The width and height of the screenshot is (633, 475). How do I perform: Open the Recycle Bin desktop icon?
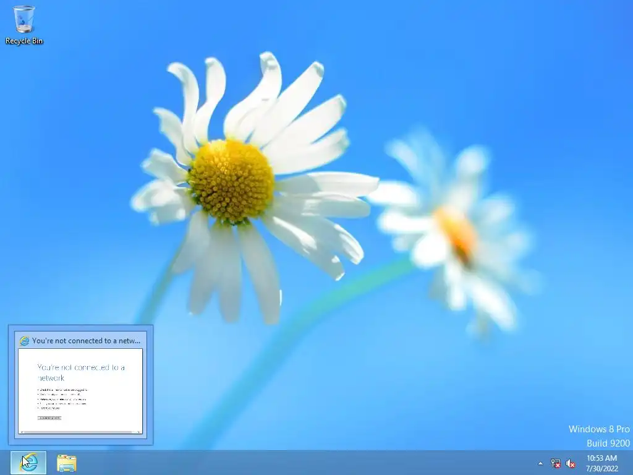click(24, 24)
